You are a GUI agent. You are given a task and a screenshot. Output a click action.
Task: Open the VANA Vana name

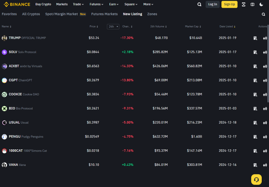point(17,165)
